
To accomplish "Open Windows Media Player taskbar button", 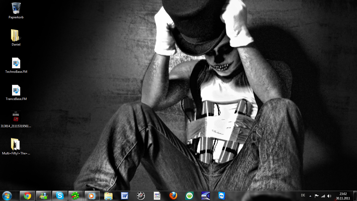I will pyautogui.click(x=92, y=196).
